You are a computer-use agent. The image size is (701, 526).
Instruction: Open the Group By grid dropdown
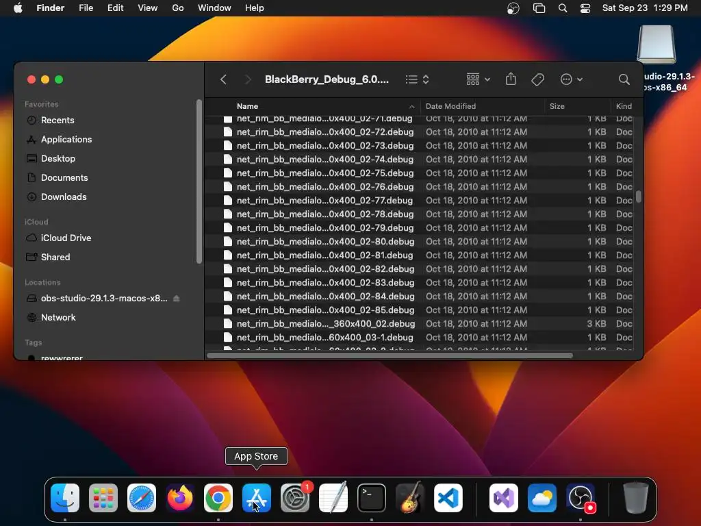pyautogui.click(x=478, y=79)
